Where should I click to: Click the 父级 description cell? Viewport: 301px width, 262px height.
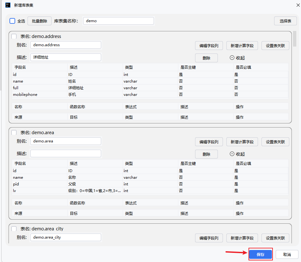[x=95, y=184]
